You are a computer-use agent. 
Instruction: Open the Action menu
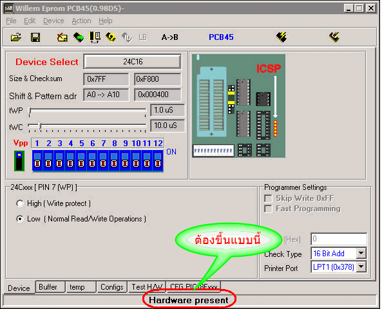coord(81,21)
